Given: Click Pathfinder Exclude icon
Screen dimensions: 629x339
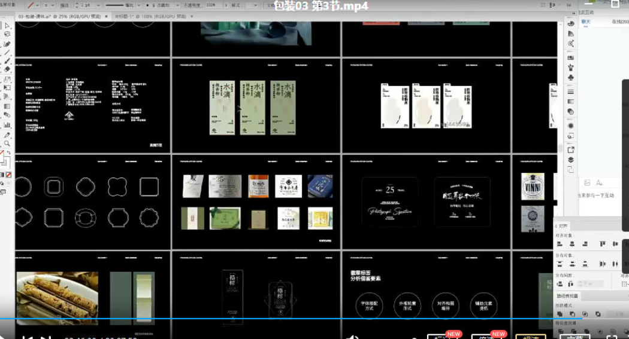Looking at the screenshot, I should (x=598, y=314).
